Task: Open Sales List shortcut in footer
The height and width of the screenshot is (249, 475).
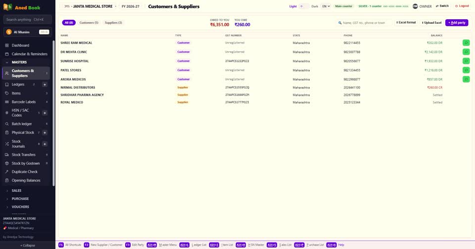Action: (279, 245)
